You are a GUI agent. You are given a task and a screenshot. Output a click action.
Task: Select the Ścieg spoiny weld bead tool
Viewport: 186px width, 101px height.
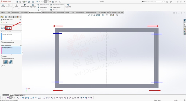[x=42, y=10]
